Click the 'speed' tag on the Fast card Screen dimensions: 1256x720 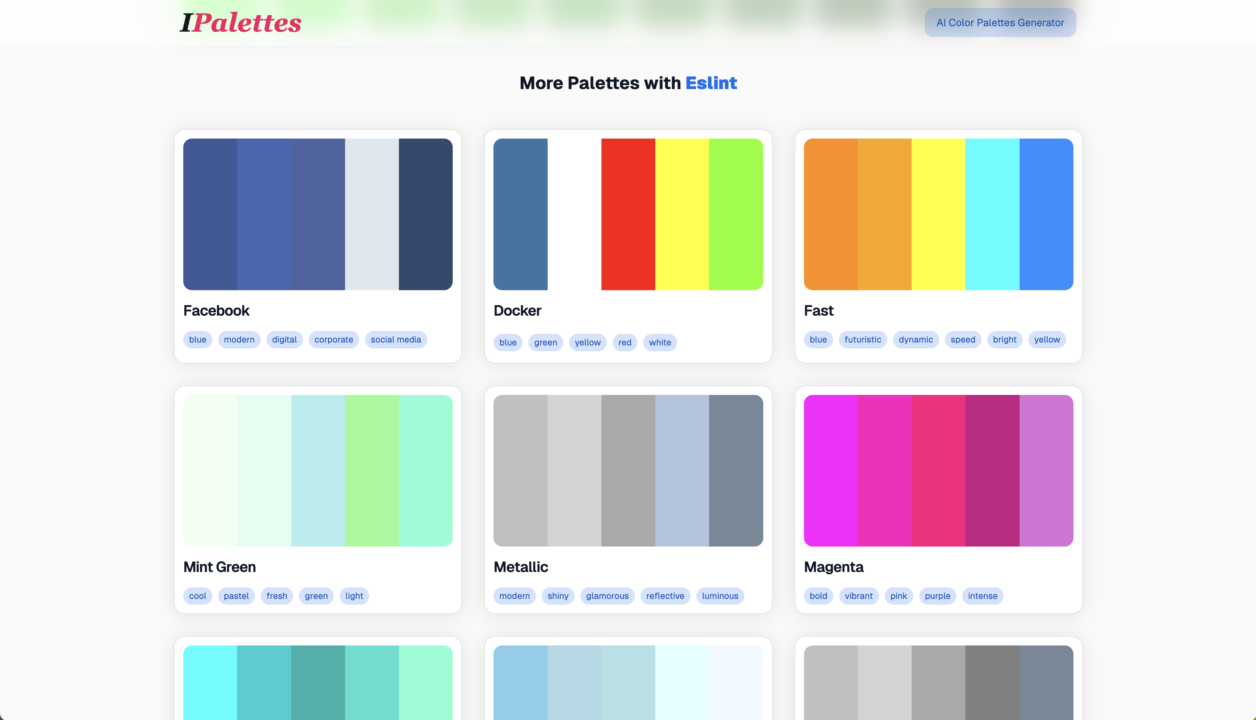[x=962, y=340]
